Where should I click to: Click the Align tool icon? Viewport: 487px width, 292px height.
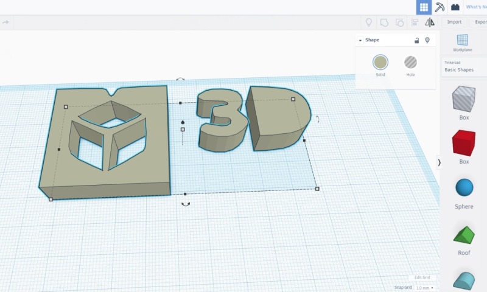pyautogui.click(x=415, y=23)
